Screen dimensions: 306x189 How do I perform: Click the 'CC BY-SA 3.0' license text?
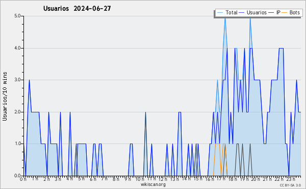pos(290,185)
